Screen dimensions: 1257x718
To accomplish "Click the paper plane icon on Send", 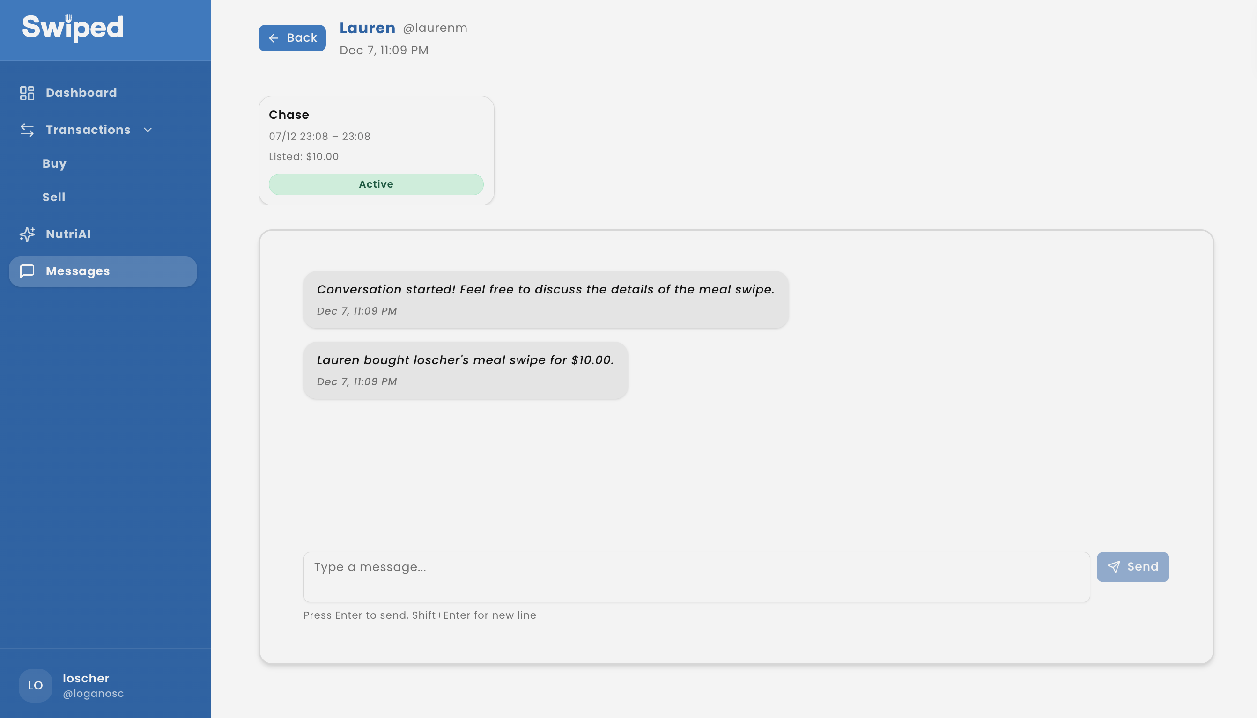I will (x=1115, y=567).
